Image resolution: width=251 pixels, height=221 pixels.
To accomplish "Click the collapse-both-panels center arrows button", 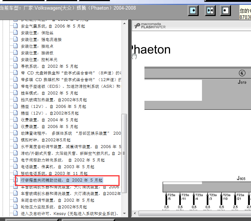I will coord(210,10).
